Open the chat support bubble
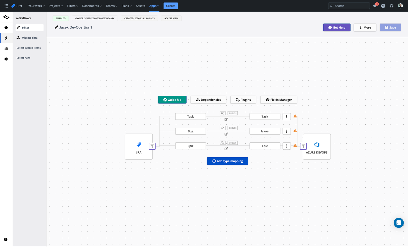The image size is (408, 247). coord(399,223)
